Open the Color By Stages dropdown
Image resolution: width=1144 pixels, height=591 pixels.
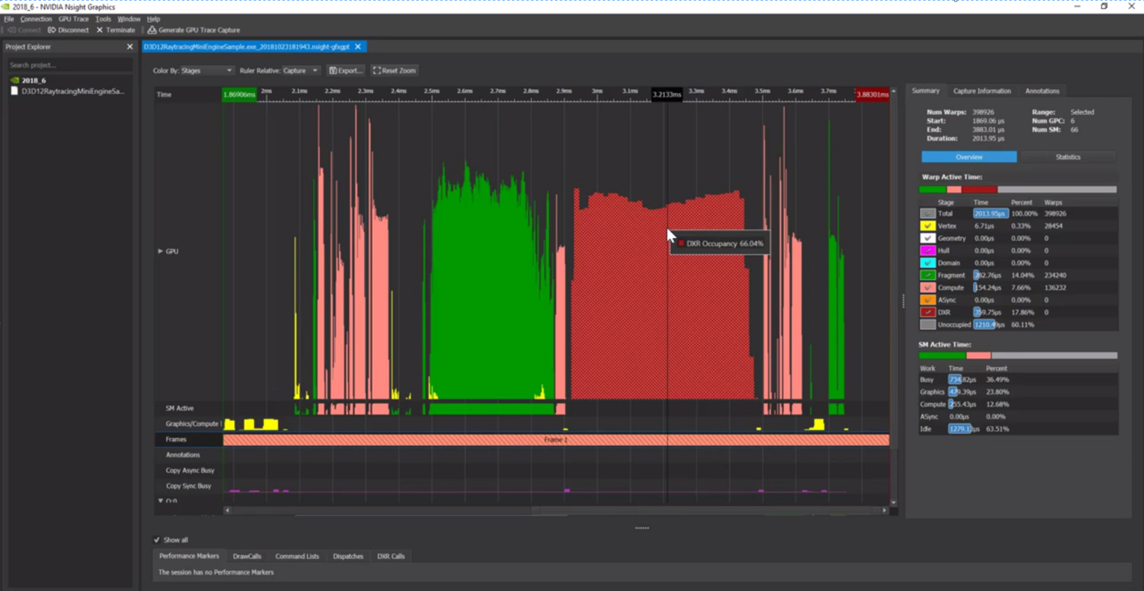(x=207, y=71)
